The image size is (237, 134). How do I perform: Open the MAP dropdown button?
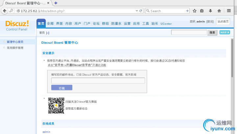pos(225,32)
